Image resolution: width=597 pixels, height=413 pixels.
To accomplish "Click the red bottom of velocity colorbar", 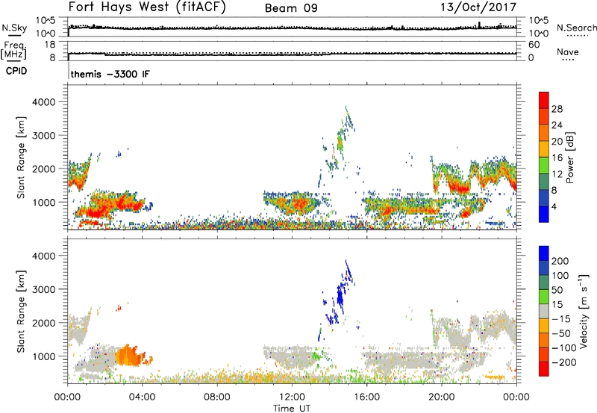I will (544, 369).
